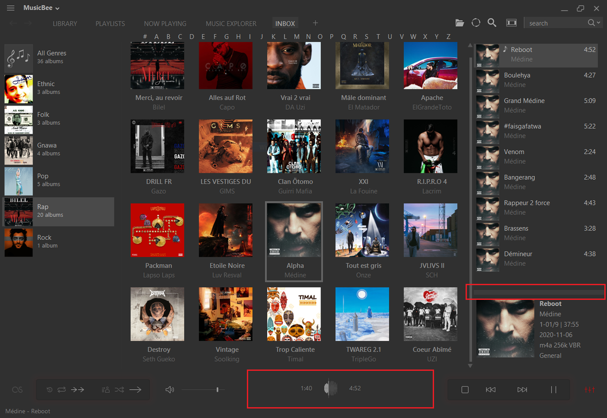Screen dimensions: 607x418
Task: Select the #faisgafatwa track
Action: click(537, 131)
